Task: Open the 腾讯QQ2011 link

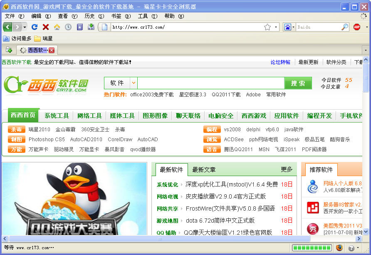Action: click(238, 150)
